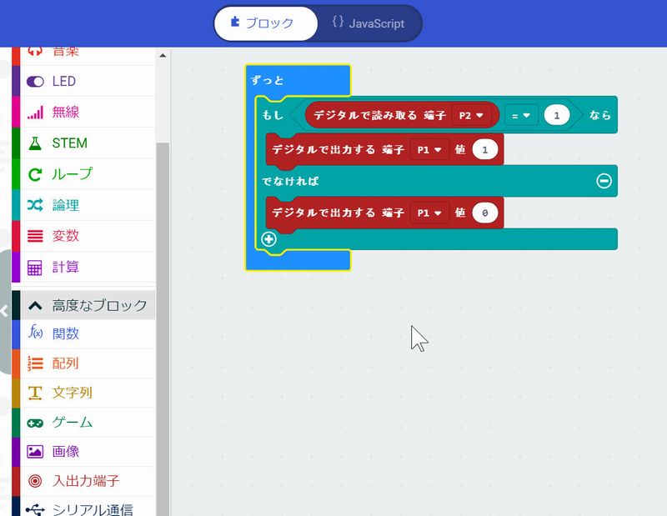667x516 pixels.
Task: Click the value 0 input field
Action: tap(484, 213)
